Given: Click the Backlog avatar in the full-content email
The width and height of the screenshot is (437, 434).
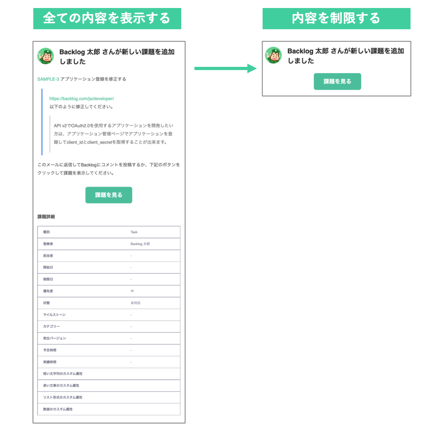Looking at the screenshot, I should tap(45, 56).
